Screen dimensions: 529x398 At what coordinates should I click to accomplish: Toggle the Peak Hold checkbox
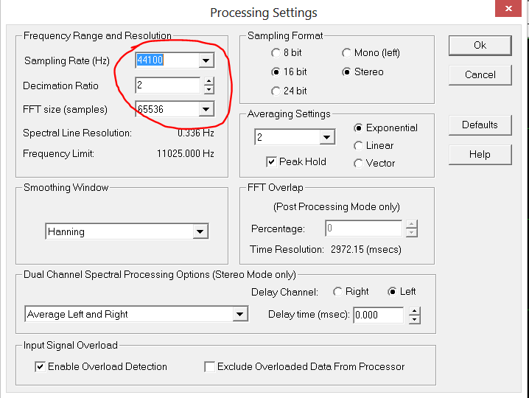tap(272, 162)
